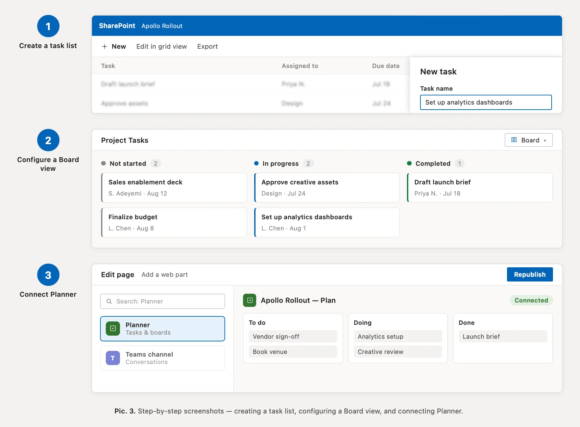The image size is (580, 427).
Task: Click the Search: Planner field
Action: point(163,301)
